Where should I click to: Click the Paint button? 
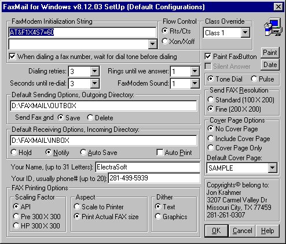(270, 53)
